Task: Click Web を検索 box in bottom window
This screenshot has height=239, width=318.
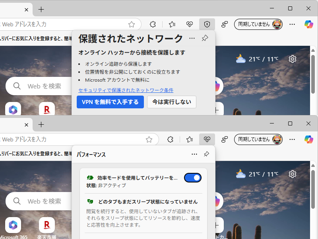Action: coord(39,201)
